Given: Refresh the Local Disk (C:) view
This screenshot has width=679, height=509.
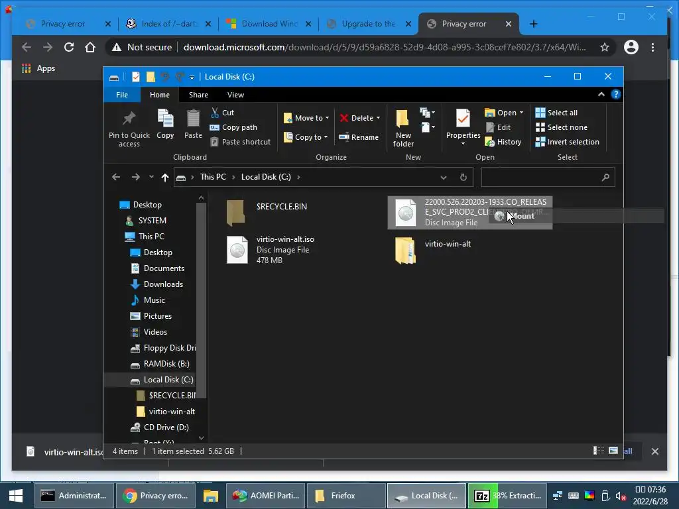Looking at the screenshot, I should [463, 177].
